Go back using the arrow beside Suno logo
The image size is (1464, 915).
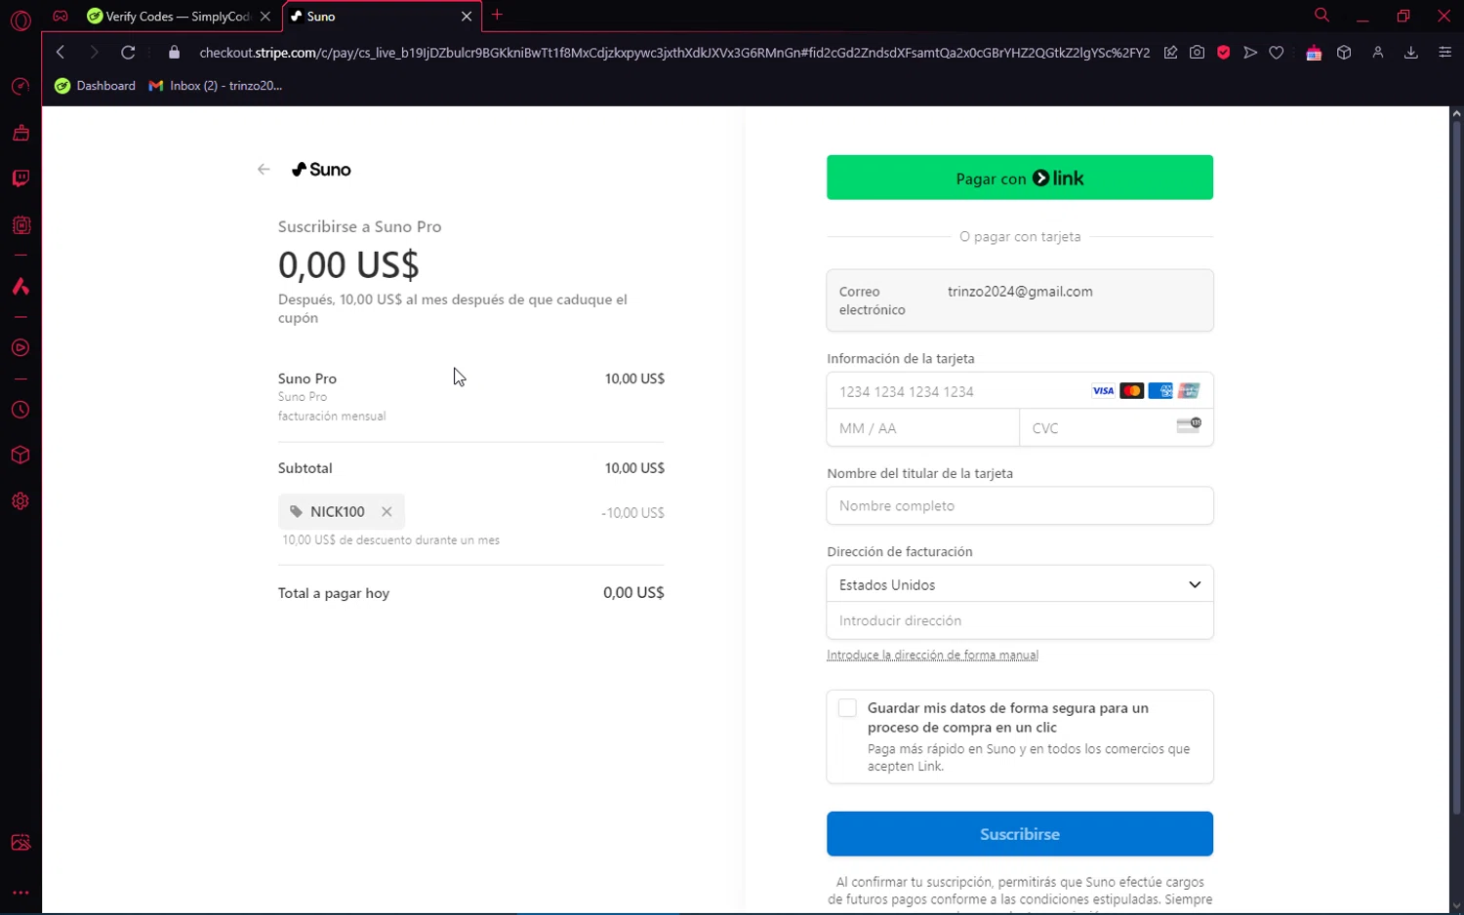pyautogui.click(x=264, y=170)
